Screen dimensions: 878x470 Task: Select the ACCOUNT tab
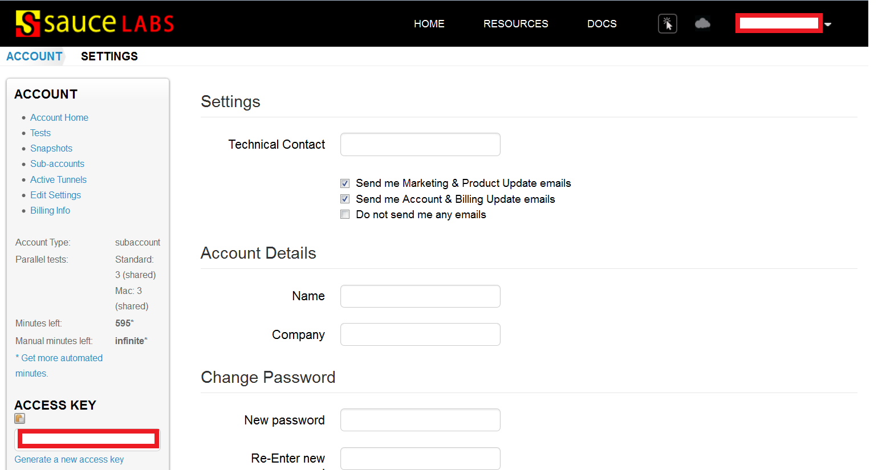[x=34, y=56]
